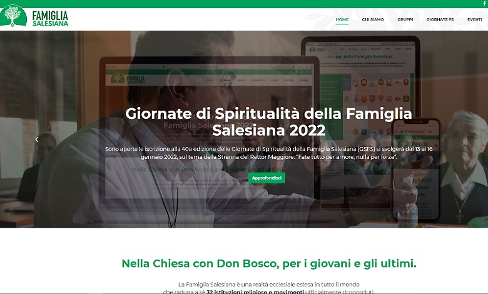Click the Nella Chiesa con Don Bosco heading

[x=269, y=263]
